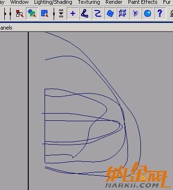Select the vertical straight curve in viewport

pos(45,126)
